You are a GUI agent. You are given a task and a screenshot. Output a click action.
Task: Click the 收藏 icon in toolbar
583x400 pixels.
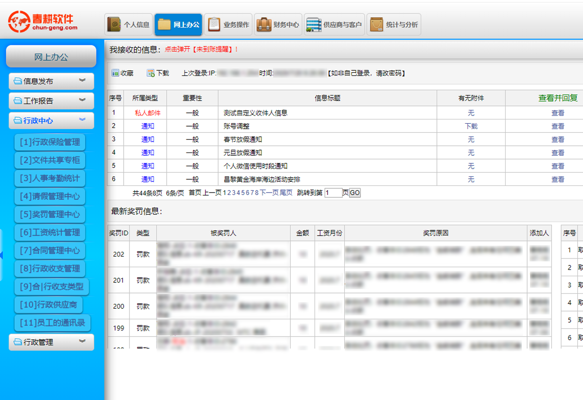pyautogui.click(x=115, y=73)
